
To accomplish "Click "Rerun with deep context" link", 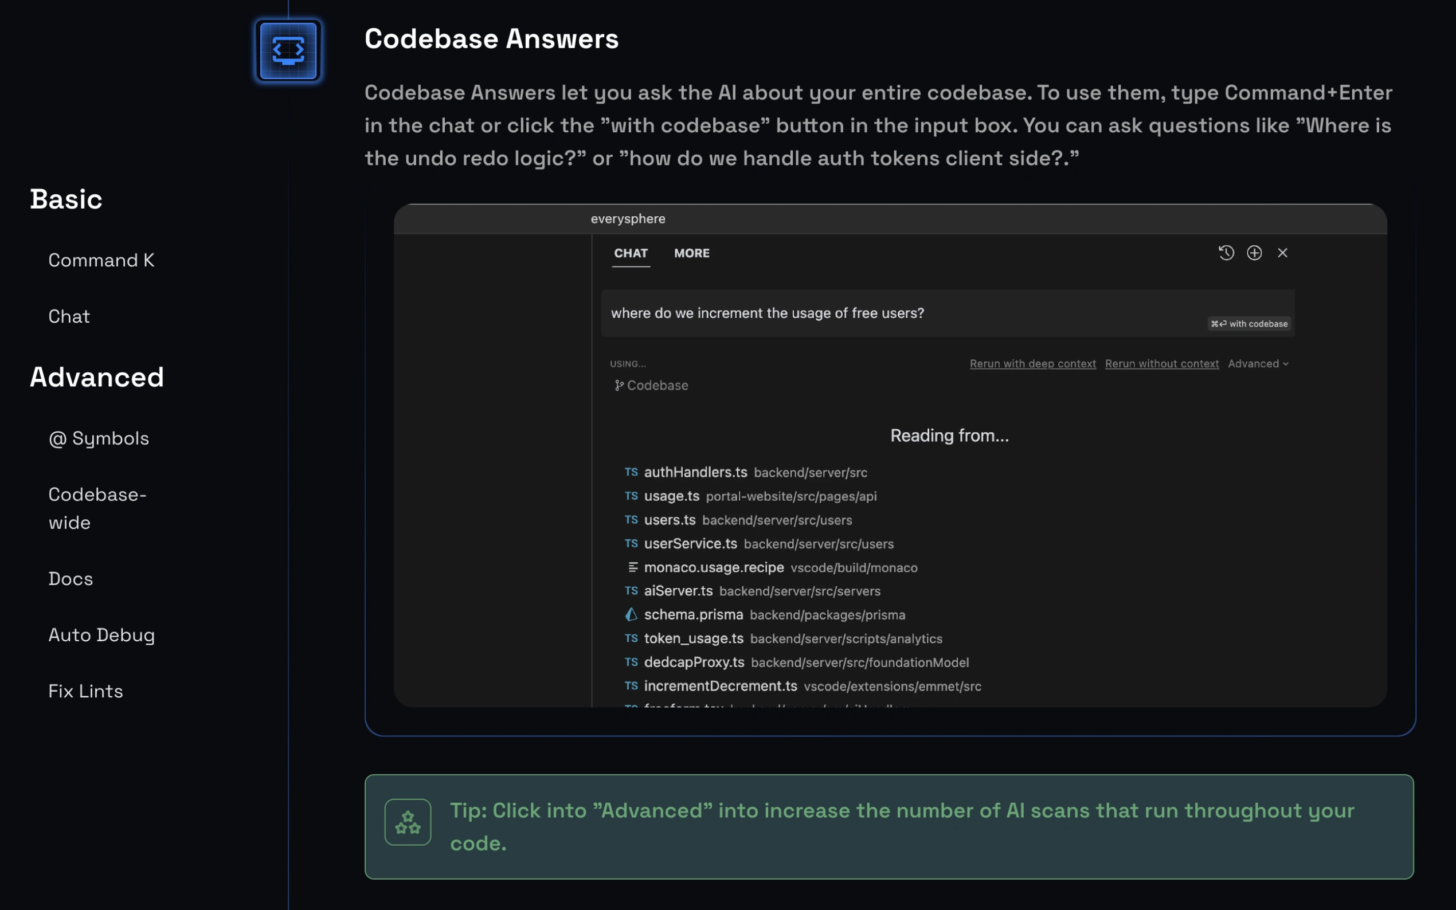I will [1032, 363].
